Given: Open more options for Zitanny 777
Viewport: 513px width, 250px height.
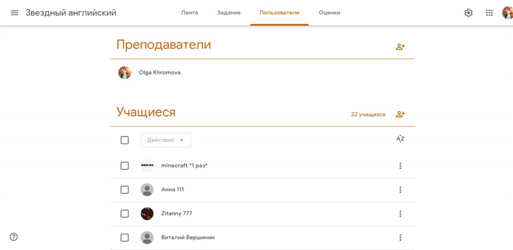Looking at the screenshot, I should point(400,213).
